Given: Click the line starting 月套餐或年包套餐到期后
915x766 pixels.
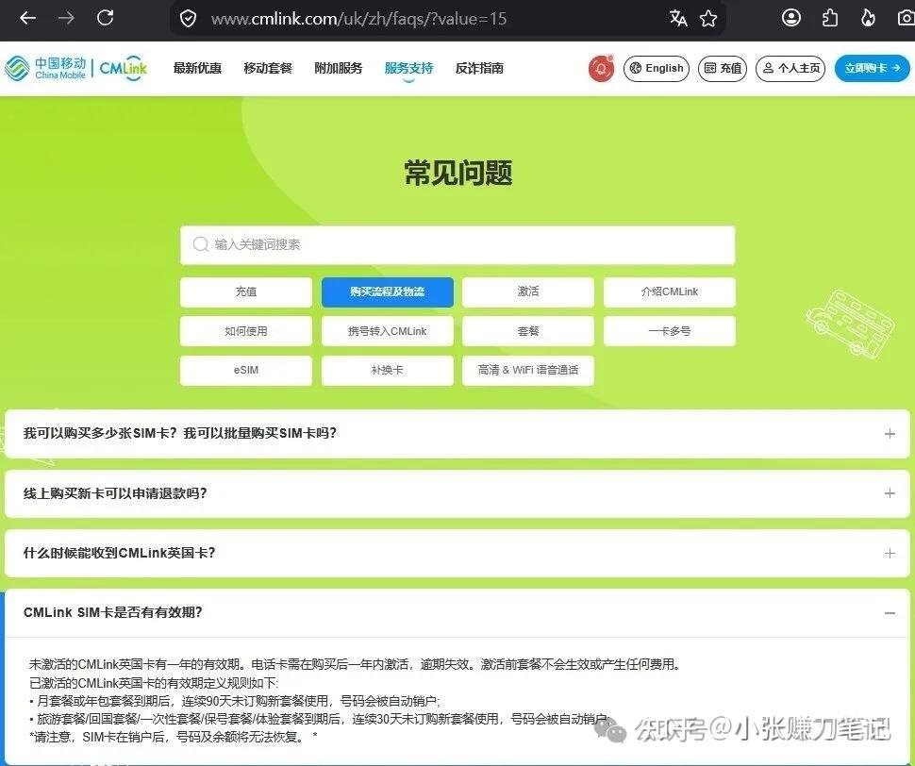Looking at the screenshot, I should tap(235, 701).
